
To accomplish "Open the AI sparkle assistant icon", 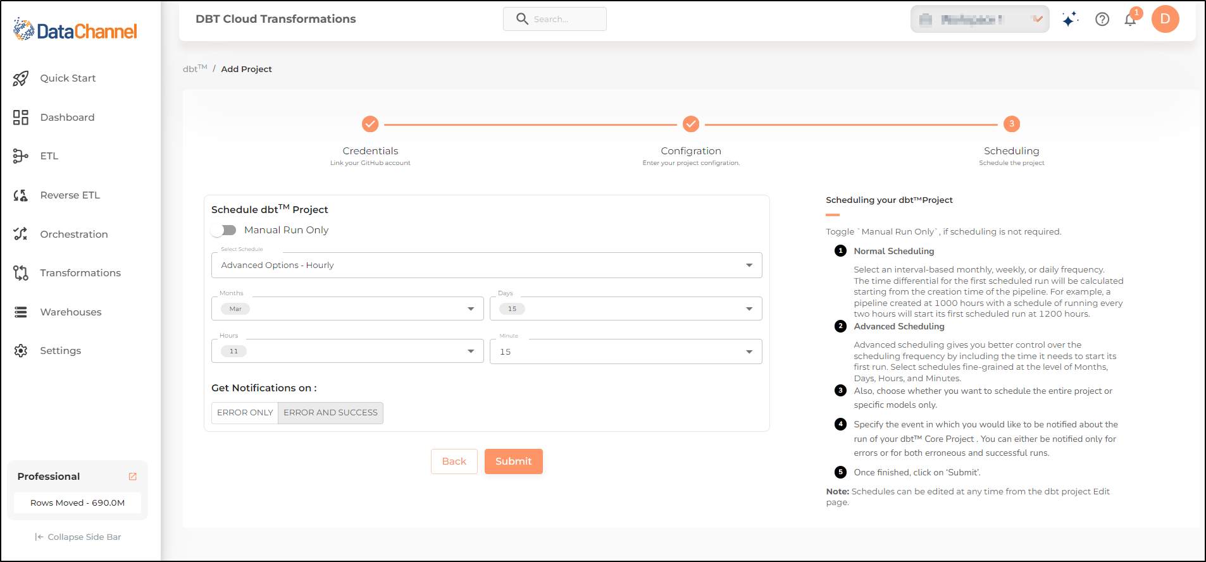I will point(1070,20).
